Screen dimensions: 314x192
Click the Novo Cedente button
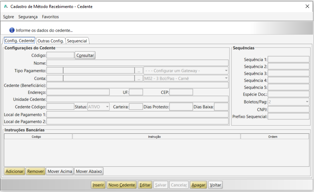[x=122, y=185]
